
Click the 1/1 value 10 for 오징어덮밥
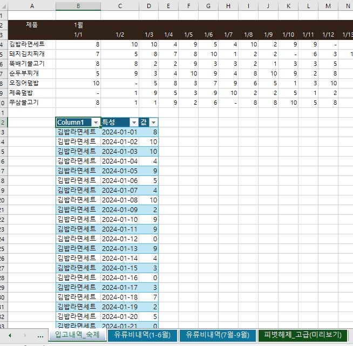78,83
